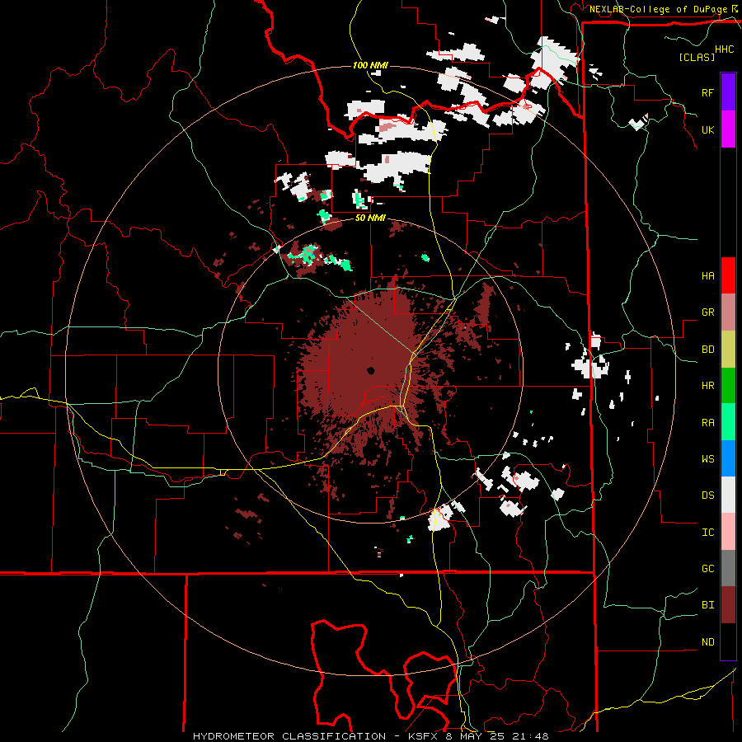This screenshot has height=742, width=742.
Task: Select the DS dry snow white swatch
Action: coord(728,495)
